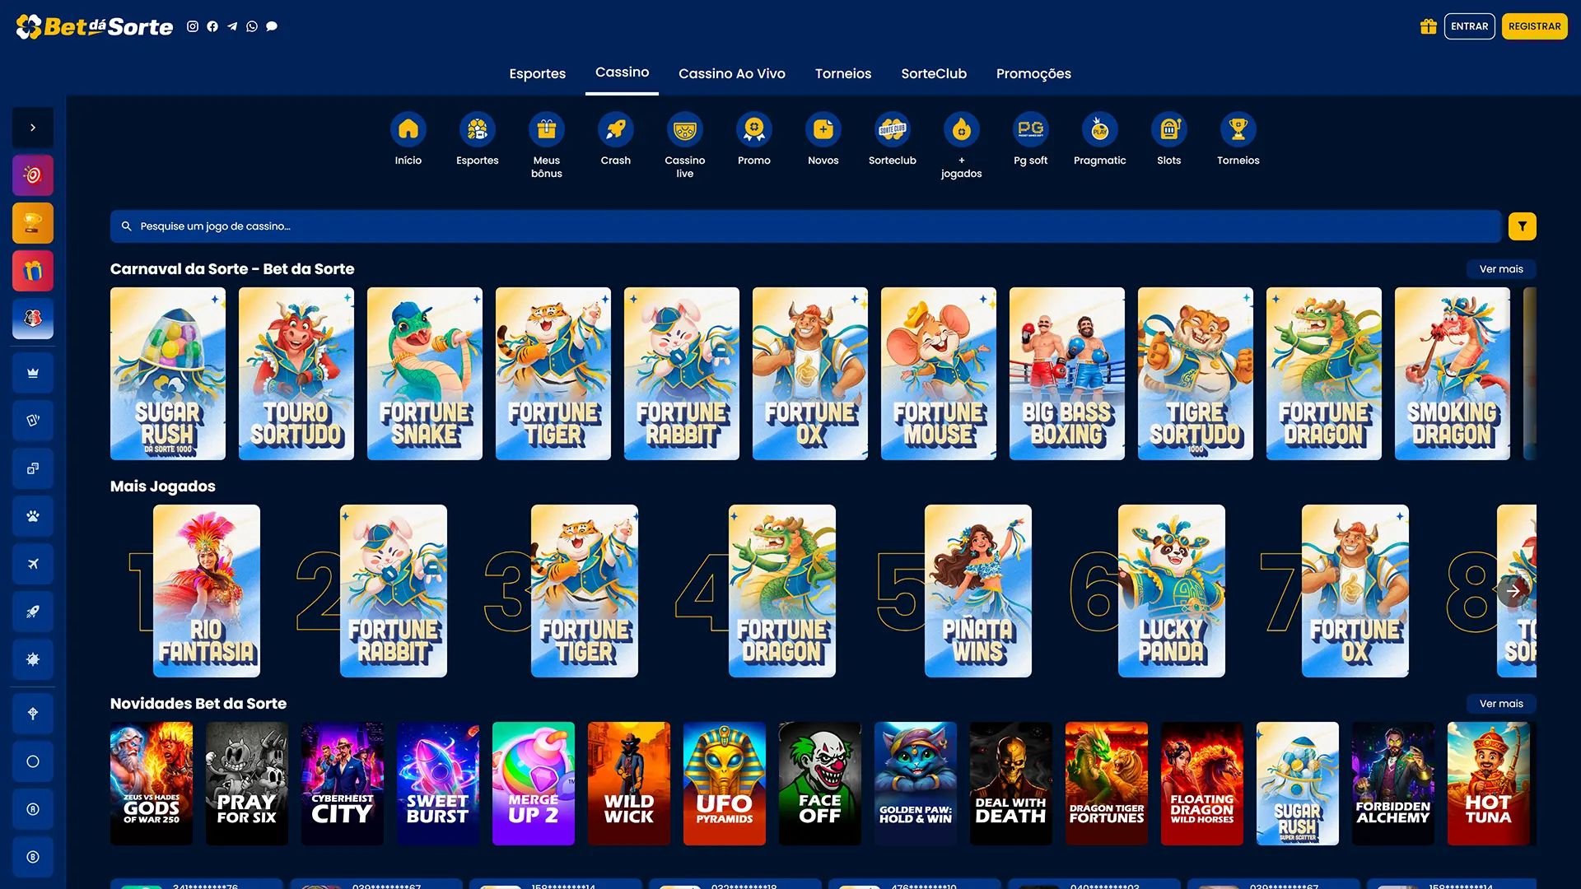1581x889 pixels.
Task: Click the paw print icon in the sidebar
Action: click(x=33, y=516)
